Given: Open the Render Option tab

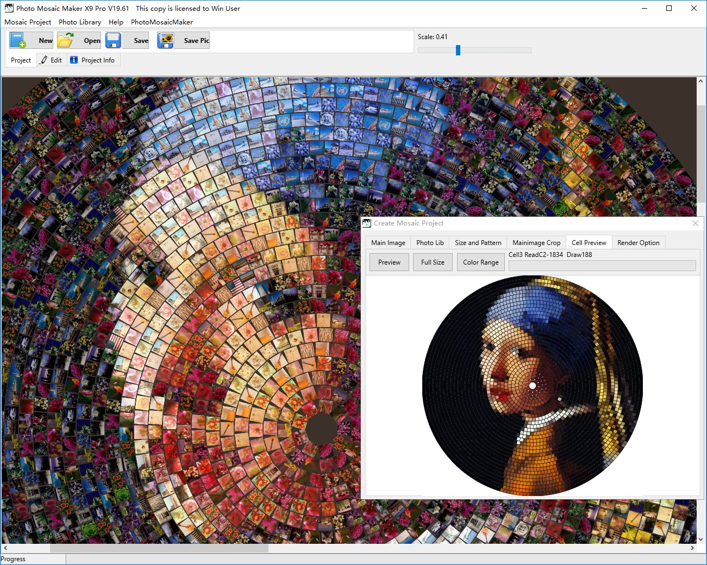Looking at the screenshot, I should [x=639, y=242].
